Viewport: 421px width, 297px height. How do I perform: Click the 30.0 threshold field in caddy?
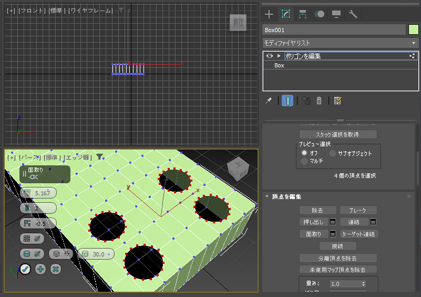point(96,254)
